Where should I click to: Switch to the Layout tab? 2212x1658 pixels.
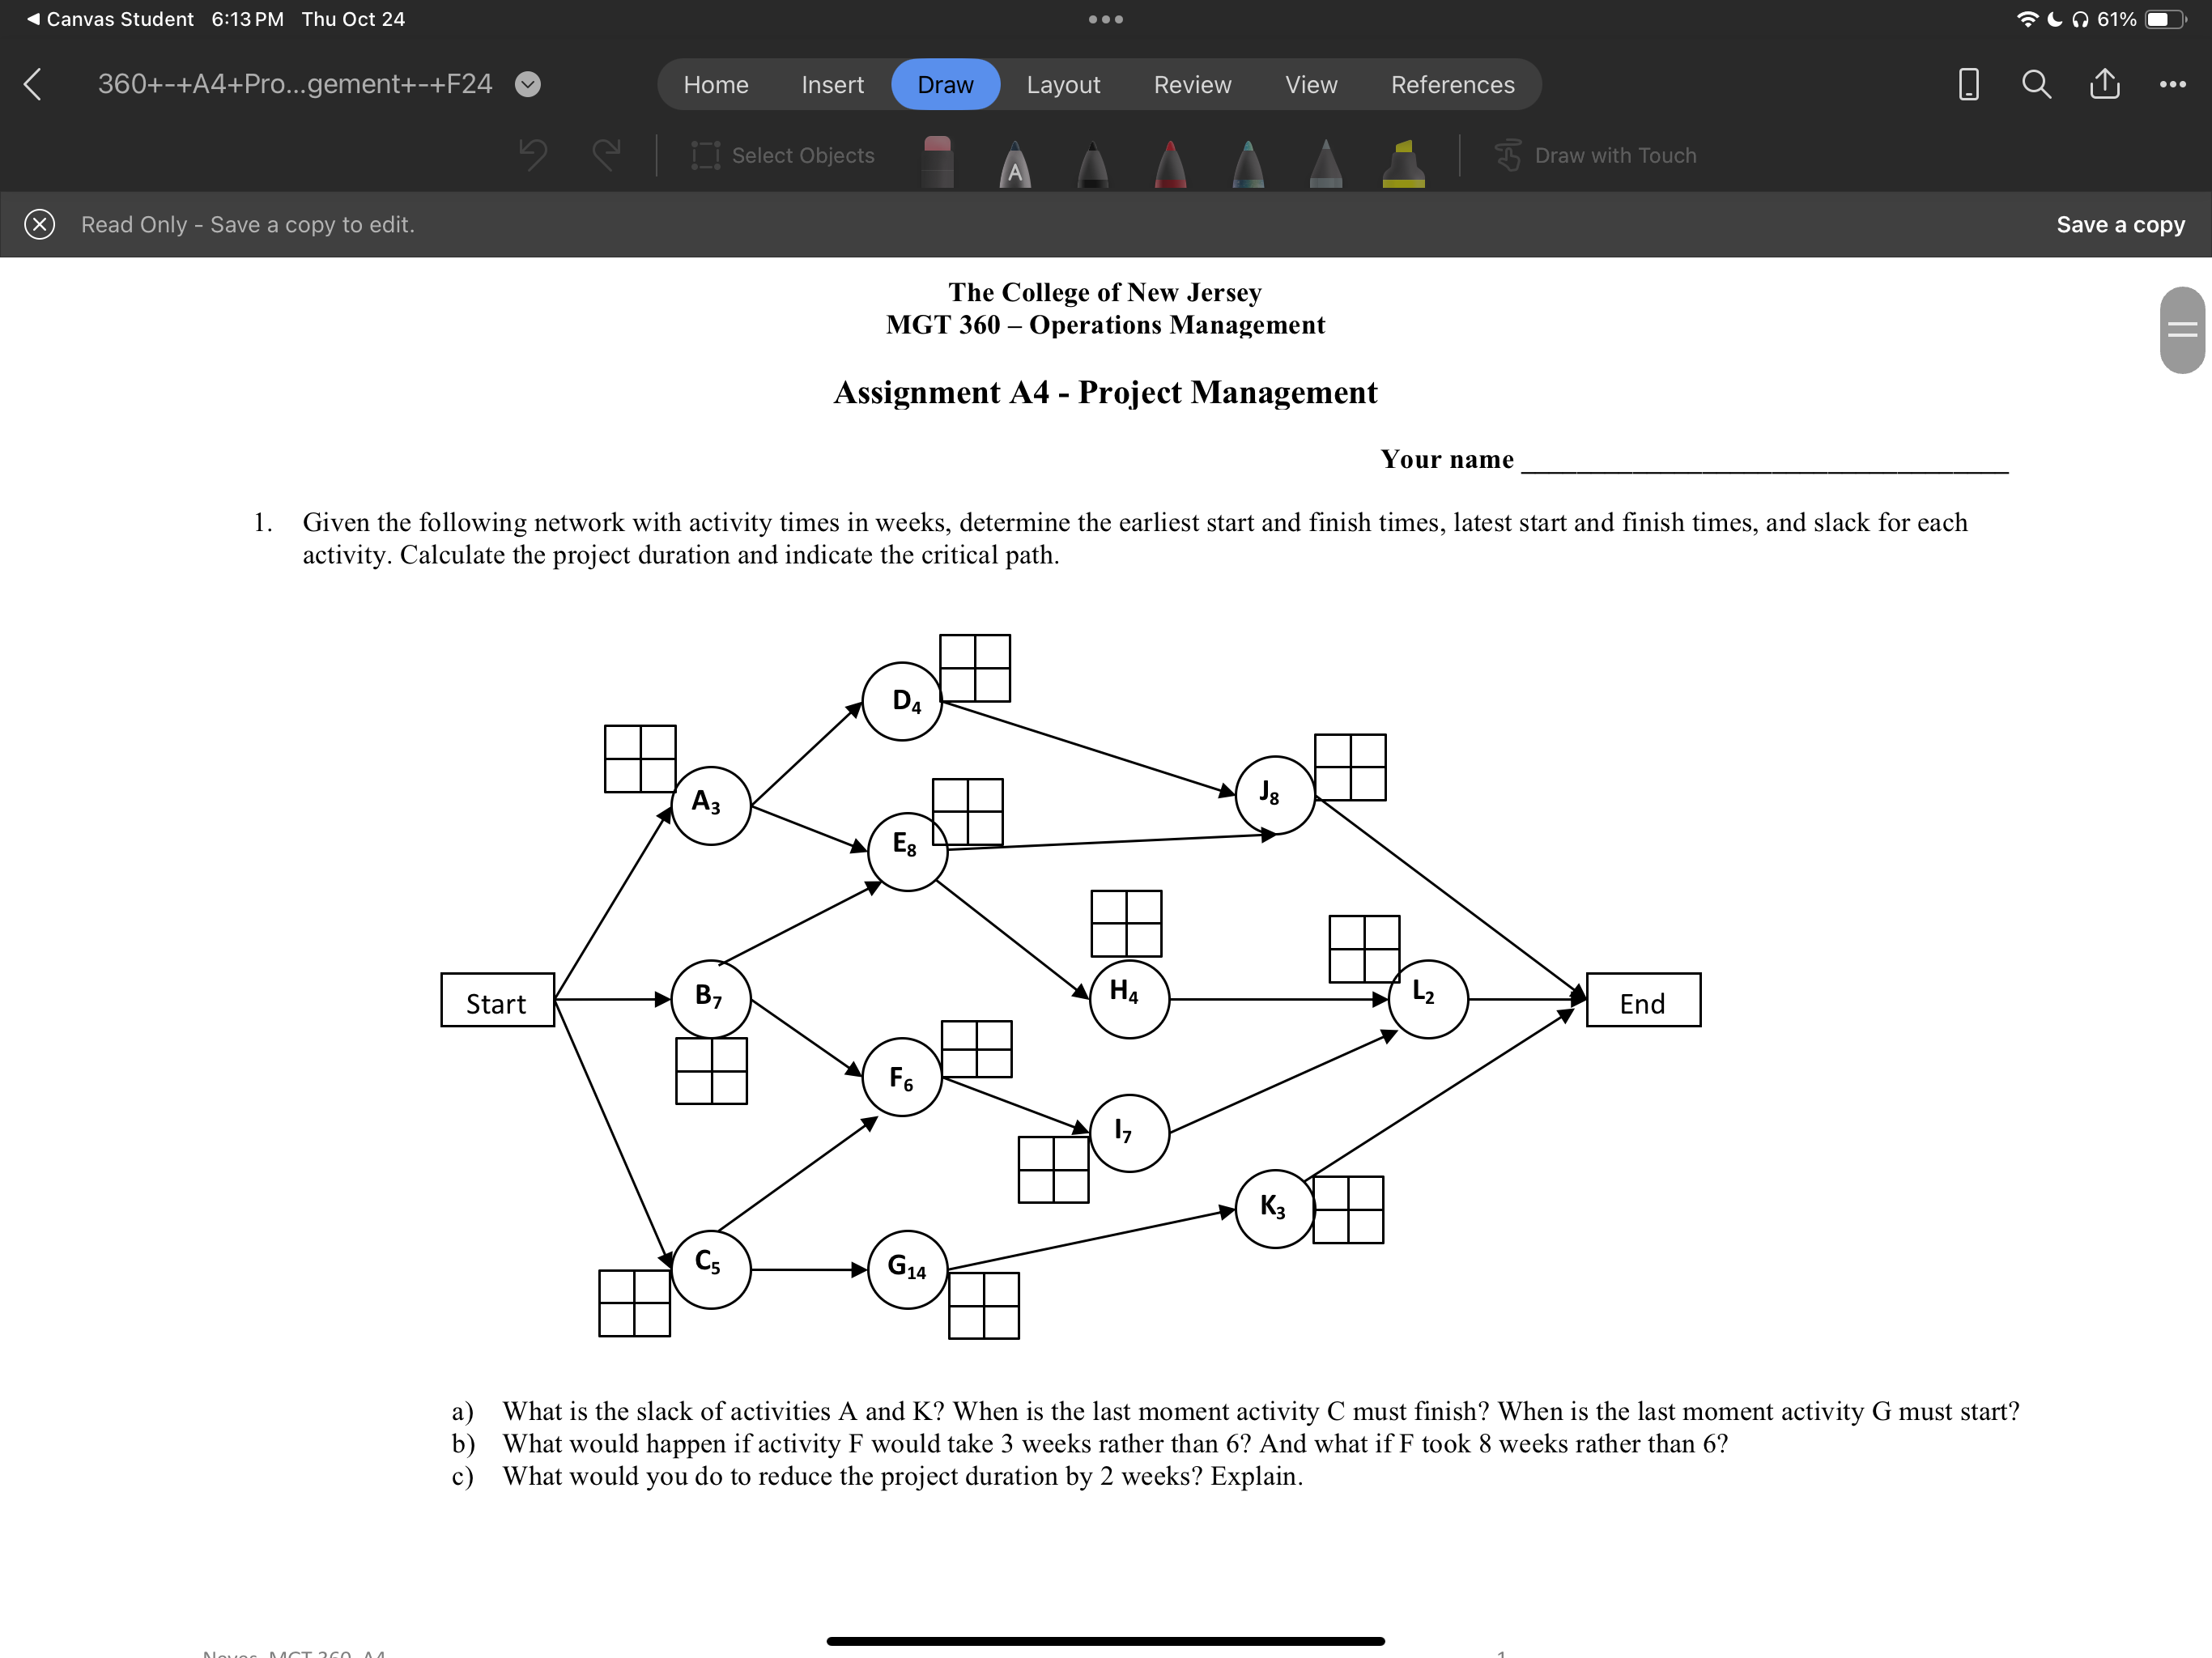click(1062, 84)
